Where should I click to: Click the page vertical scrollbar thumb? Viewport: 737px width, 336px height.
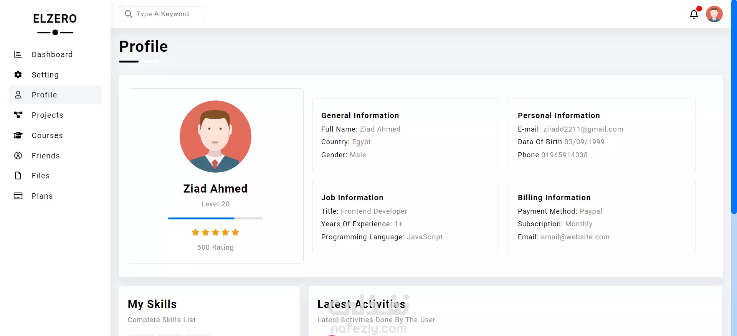click(x=734, y=107)
